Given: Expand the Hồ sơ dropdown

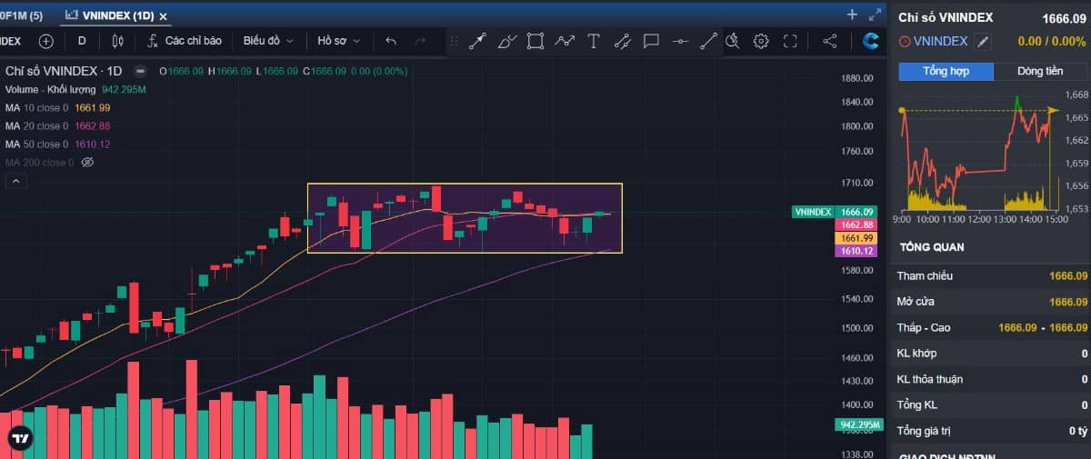Looking at the screenshot, I should [x=338, y=41].
